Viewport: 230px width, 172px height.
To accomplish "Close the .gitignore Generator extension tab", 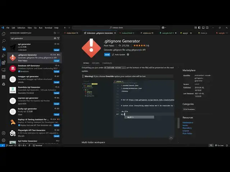I will coord(115,33).
